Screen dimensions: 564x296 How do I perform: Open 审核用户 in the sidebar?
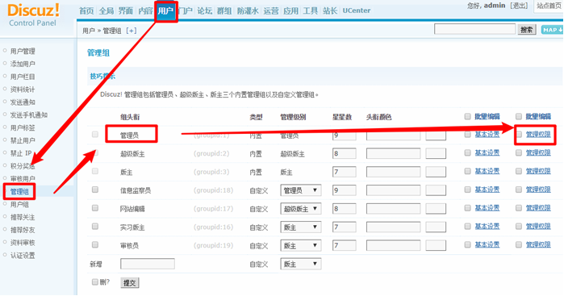point(23,179)
